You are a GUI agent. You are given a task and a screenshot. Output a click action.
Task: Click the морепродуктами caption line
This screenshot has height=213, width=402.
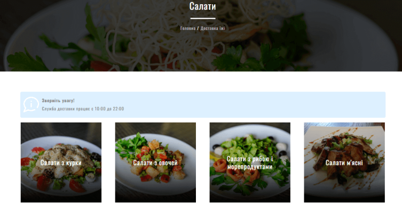(250, 167)
